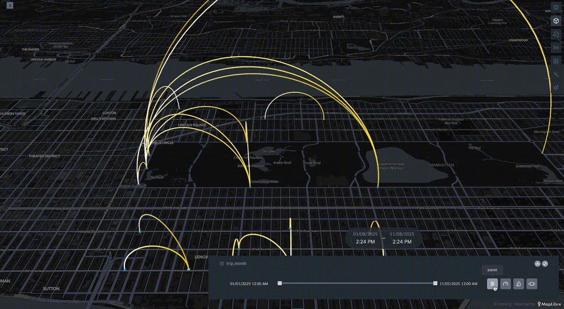Screen dimensions: 564x309
Task: Open the kepler.gl attribution link
Action: [503, 304]
